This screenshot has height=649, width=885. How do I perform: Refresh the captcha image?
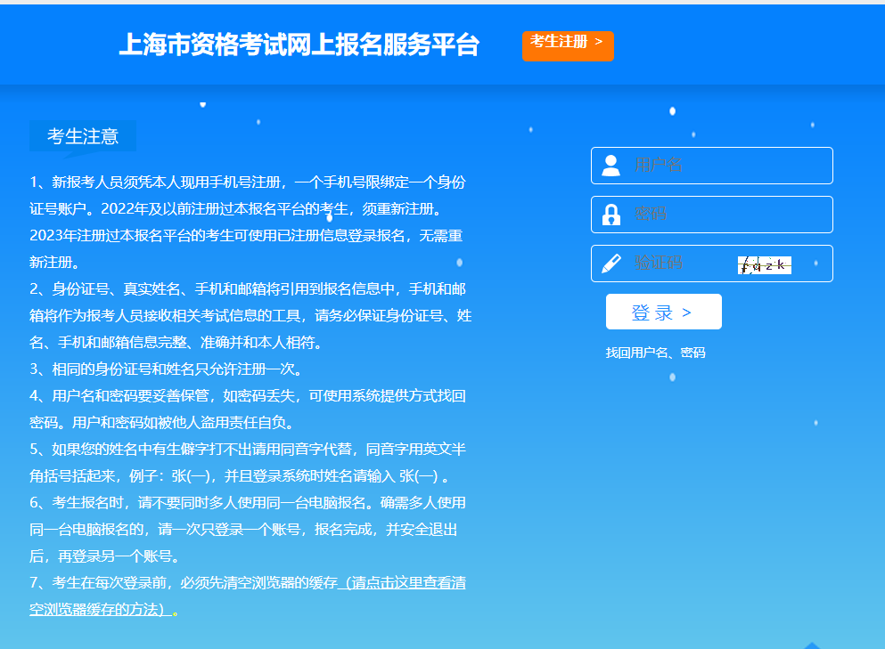765,264
